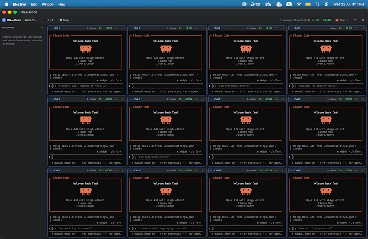Focus Cell 9 prompt 'how do I log an error?'
368x239 pixels.
coord(86,228)
